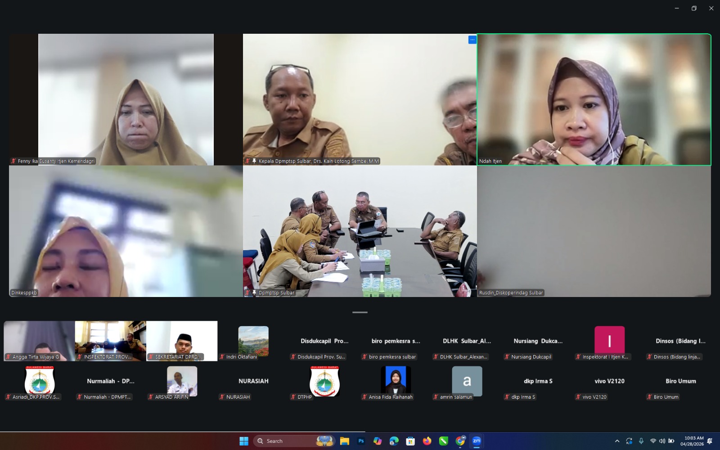This screenshot has height=450, width=720.
Task: Select the Ndah Itjen active speaker video
Action: coord(594,99)
